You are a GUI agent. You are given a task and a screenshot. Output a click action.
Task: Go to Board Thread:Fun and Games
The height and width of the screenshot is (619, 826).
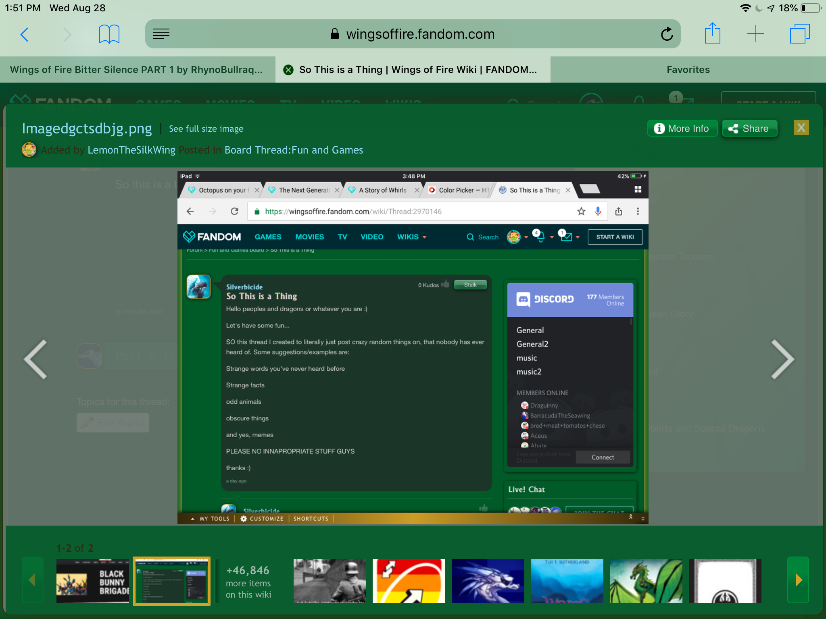click(294, 150)
